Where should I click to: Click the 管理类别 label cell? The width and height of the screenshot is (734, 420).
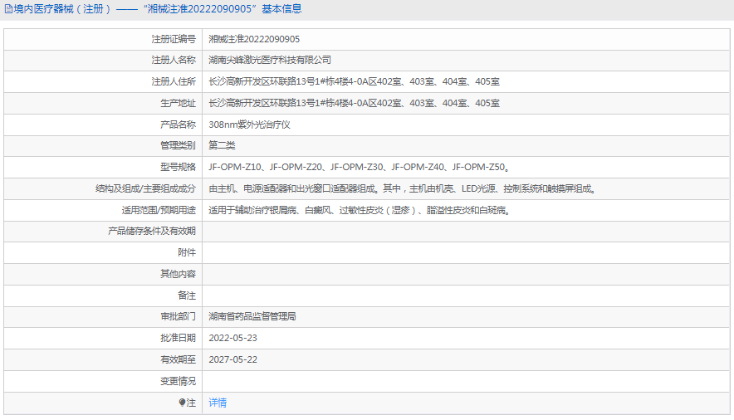104,146
